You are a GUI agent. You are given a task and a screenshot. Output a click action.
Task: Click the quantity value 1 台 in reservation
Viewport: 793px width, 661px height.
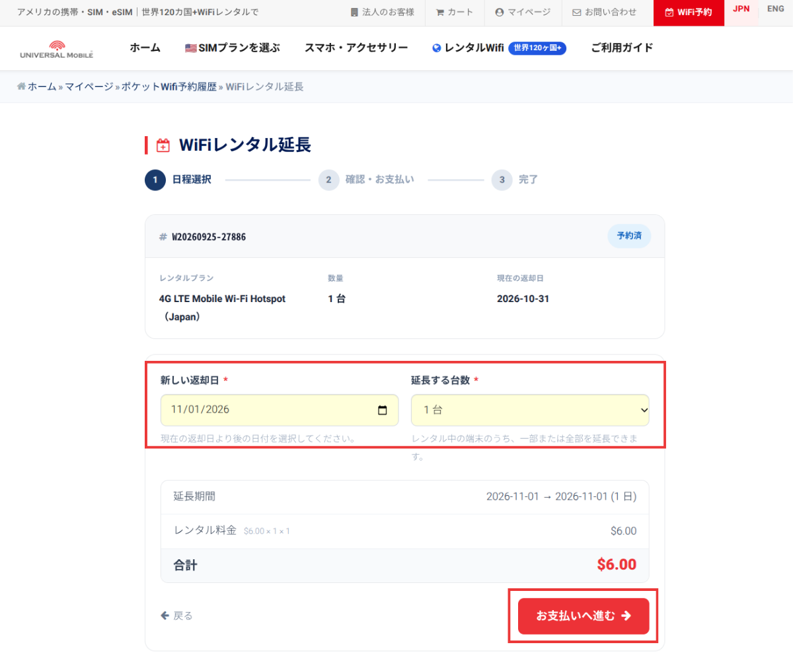tap(336, 299)
